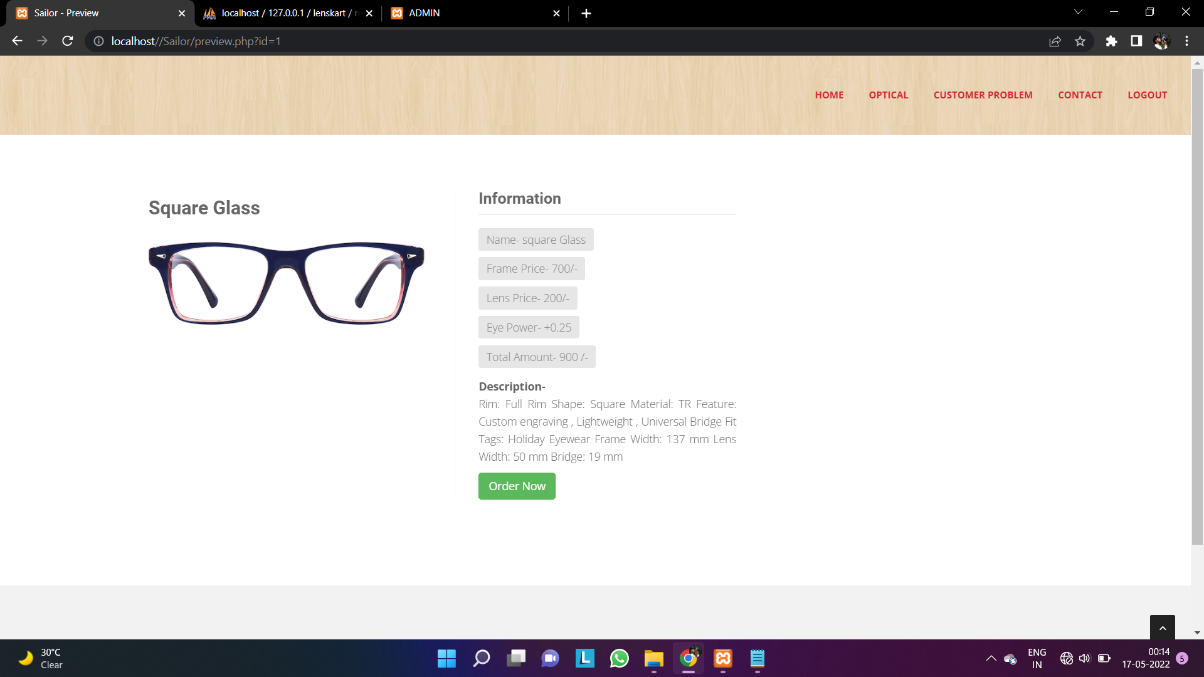The height and width of the screenshot is (677, 1204).
Task: Open clock and date in taskbar
Action: 1146,658
